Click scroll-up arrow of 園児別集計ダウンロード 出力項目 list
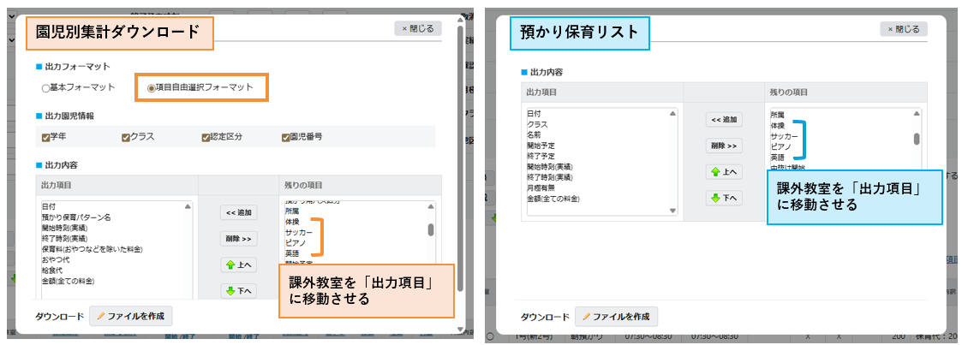Screen dimensions: 962x345 pos(188,207)
